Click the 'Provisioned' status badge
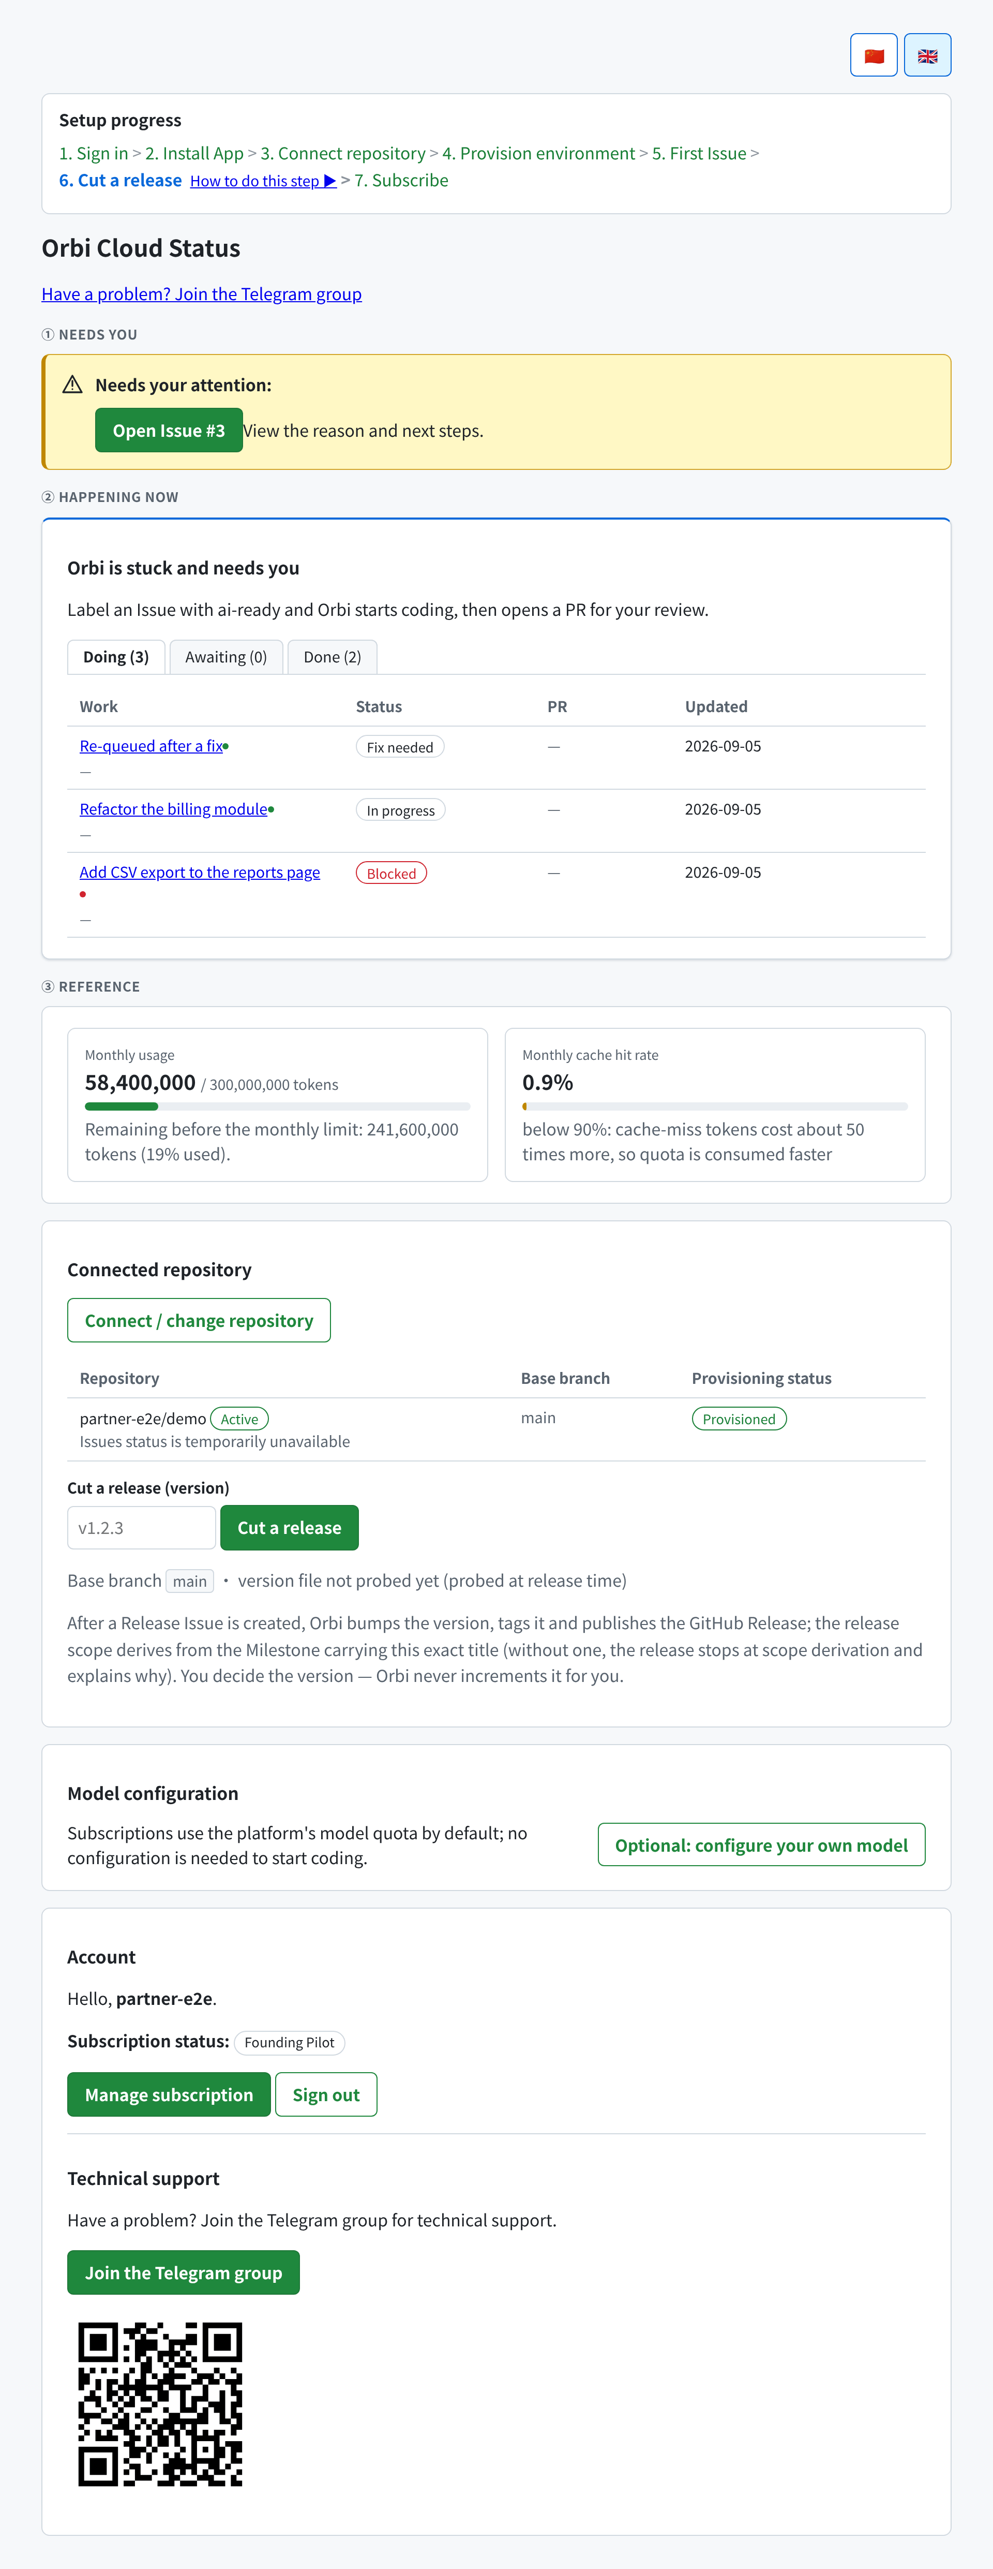This screenshot has width=993, height=2569. pyautogui.click(x=739, y=1419)
